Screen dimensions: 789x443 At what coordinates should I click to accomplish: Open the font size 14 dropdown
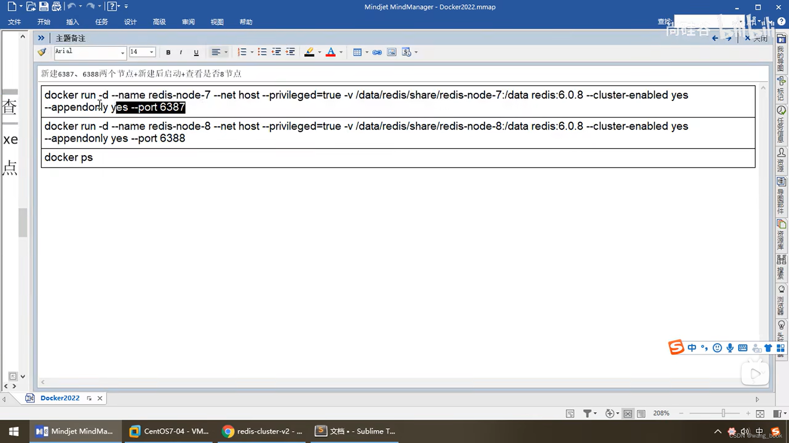coord(152,52)
